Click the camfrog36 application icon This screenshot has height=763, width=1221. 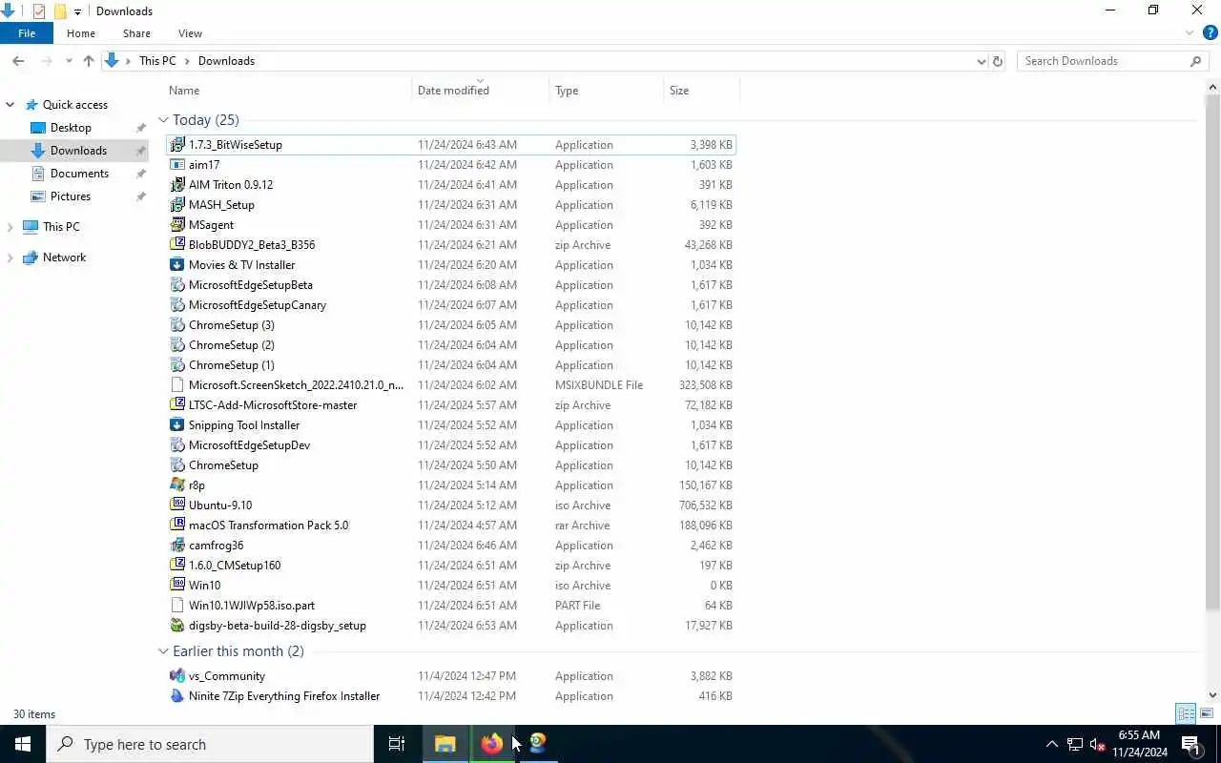coord(177,546)
